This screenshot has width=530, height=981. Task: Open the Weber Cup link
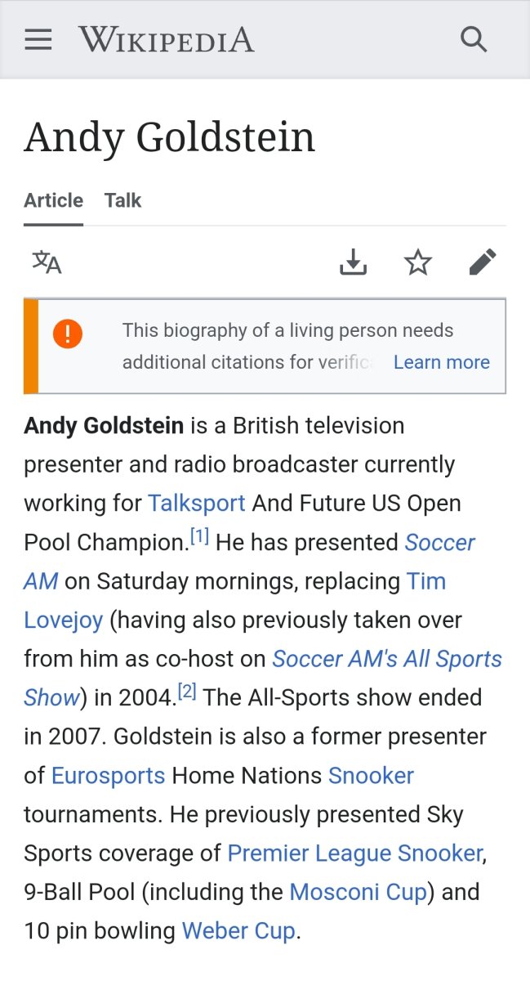[x=238, y=930]
